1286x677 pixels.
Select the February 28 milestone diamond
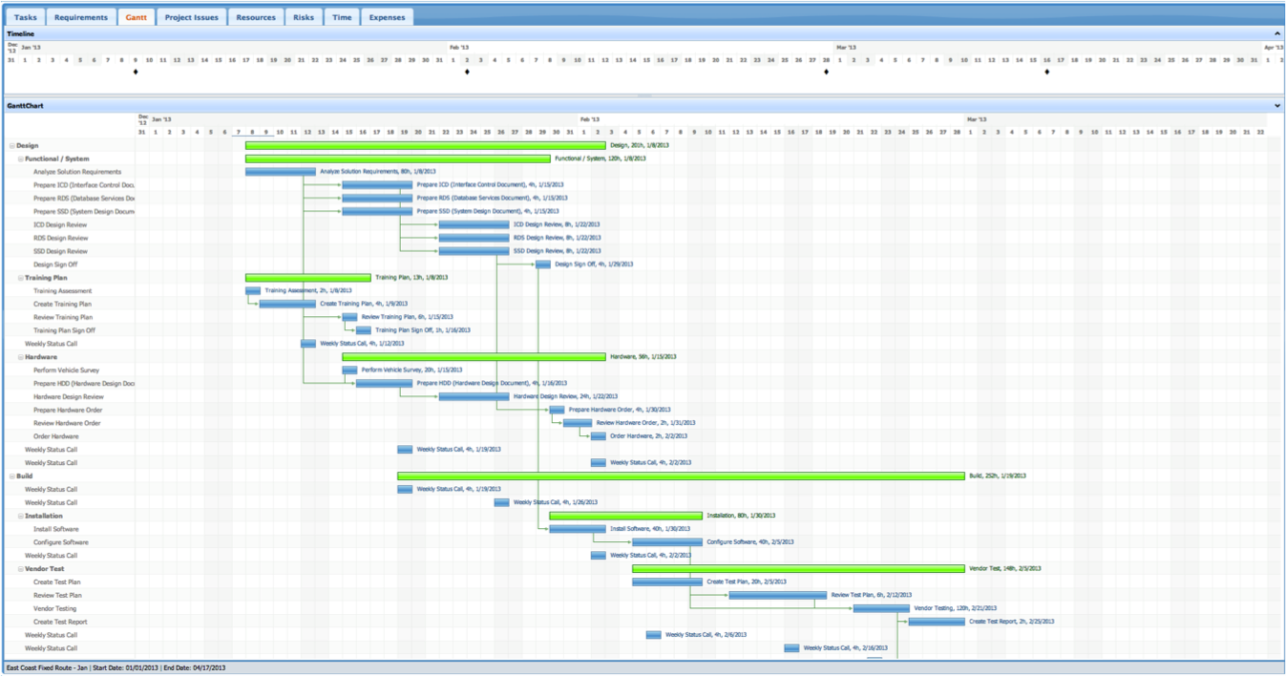click(827, 72)
